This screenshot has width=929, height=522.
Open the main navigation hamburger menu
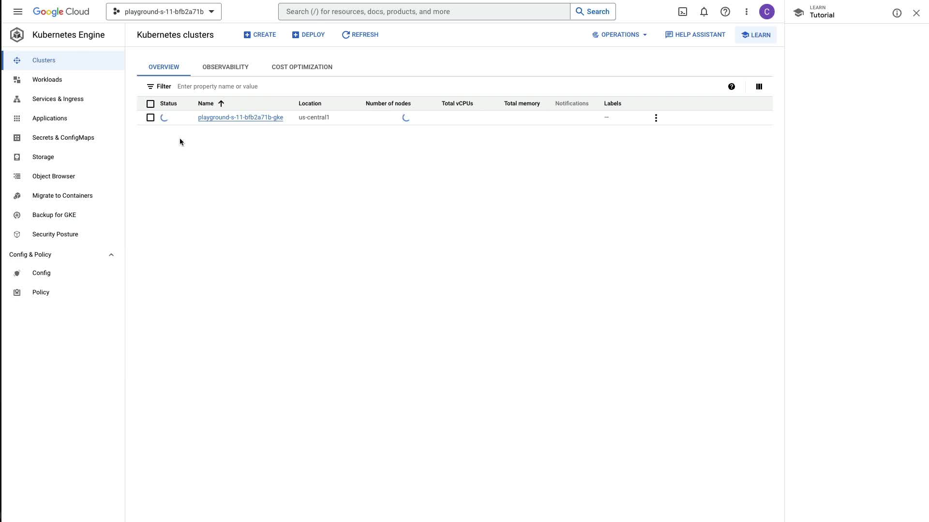18,12
